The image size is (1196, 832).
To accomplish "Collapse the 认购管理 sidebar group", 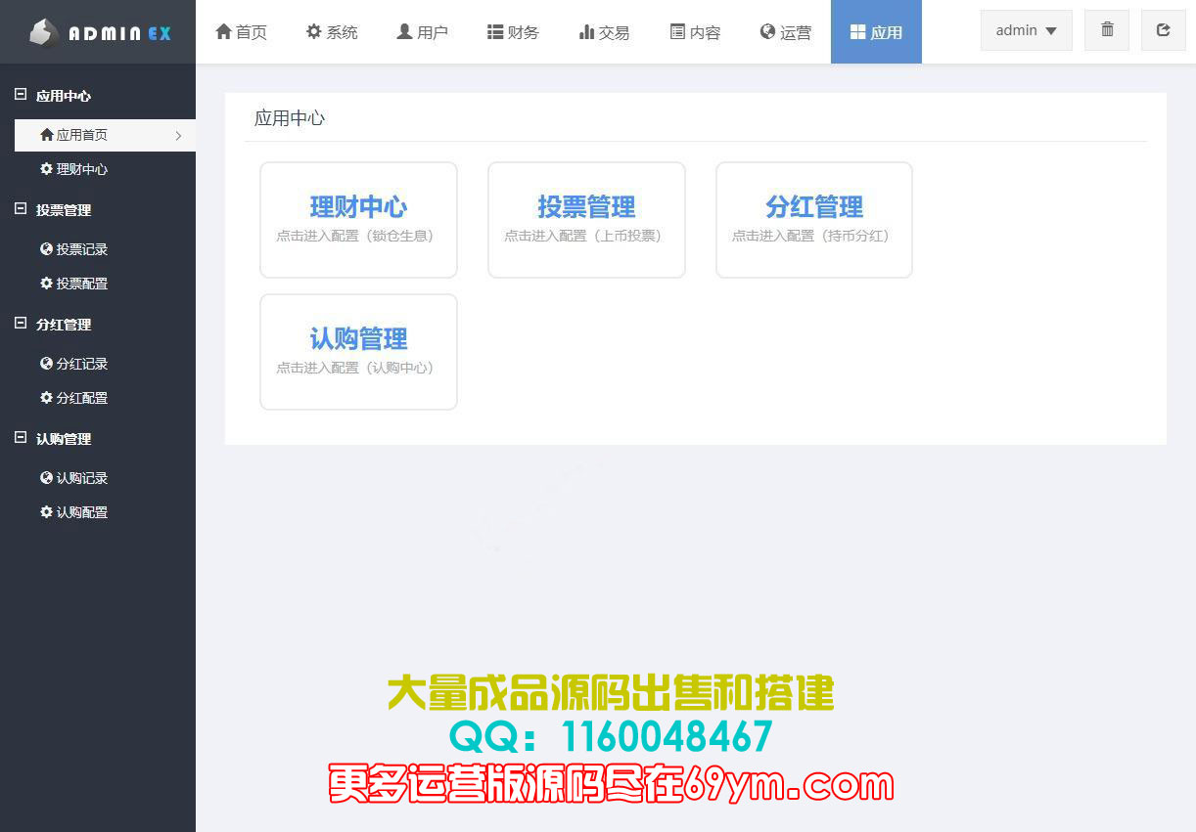I will click(x=21, y=438).
